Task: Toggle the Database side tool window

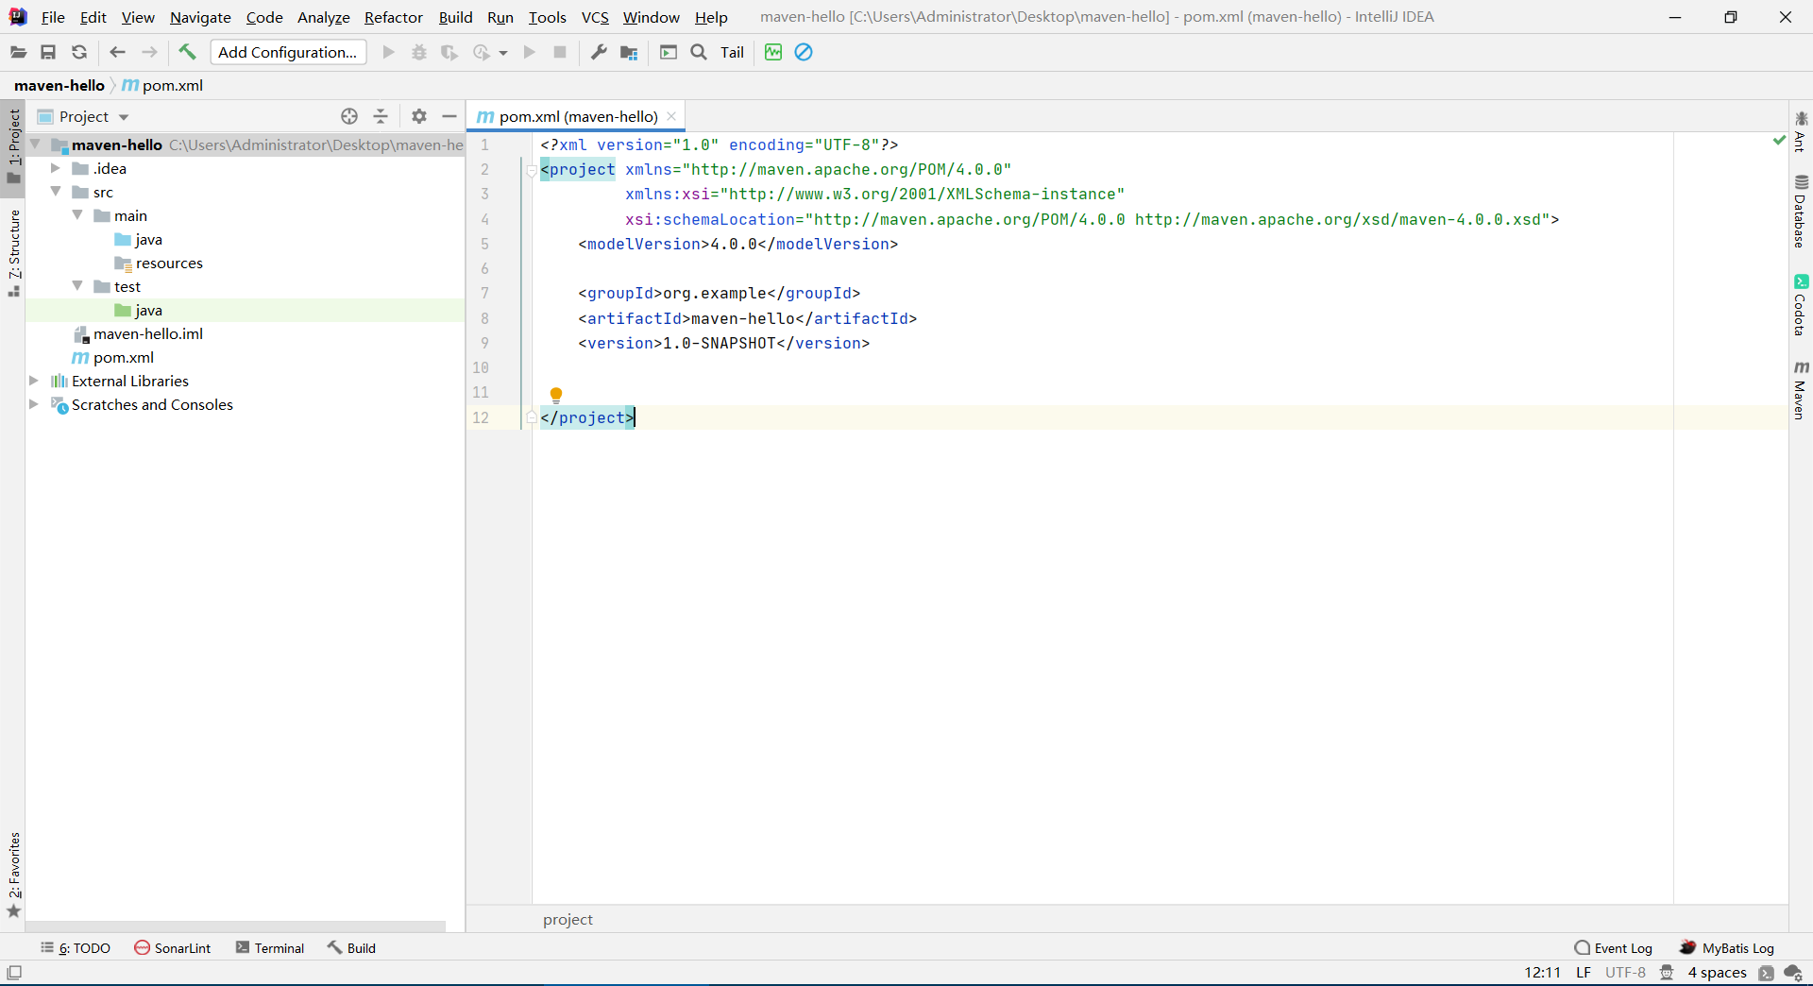Action: (x=1801, y=212)
